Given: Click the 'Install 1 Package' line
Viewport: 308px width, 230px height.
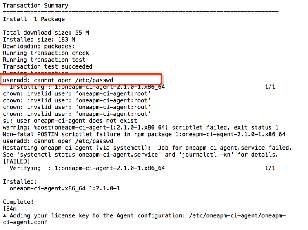Looking at the screenshot, I should coord(34,19).
